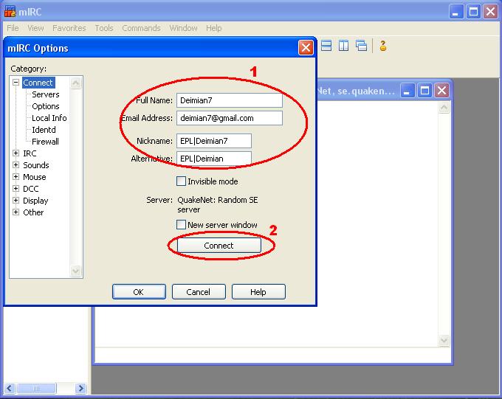Select the Sounds category label

(36, 165)
